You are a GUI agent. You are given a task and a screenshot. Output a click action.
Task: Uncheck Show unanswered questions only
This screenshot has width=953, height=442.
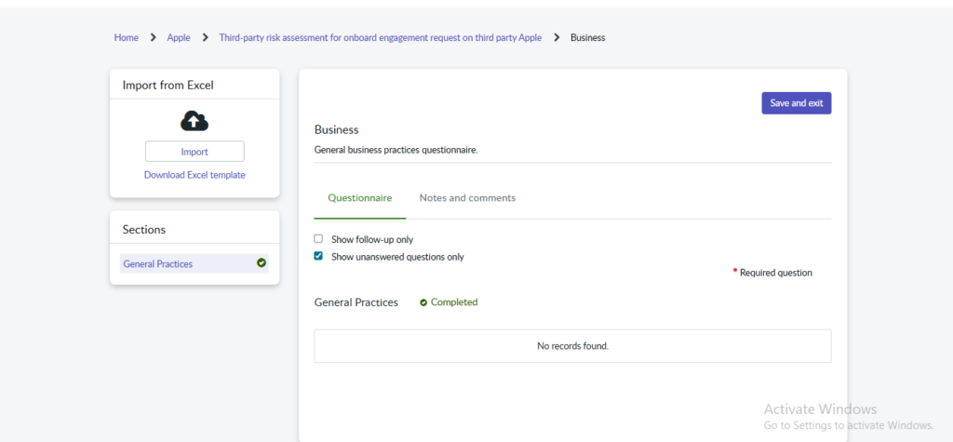tap(318, 257)
